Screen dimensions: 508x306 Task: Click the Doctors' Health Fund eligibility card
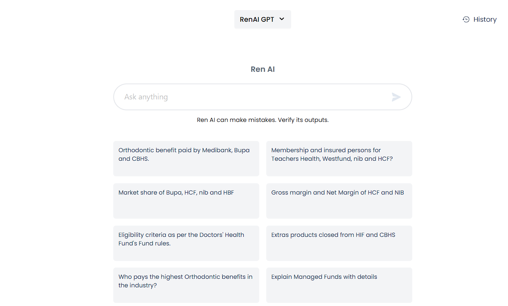186,243
